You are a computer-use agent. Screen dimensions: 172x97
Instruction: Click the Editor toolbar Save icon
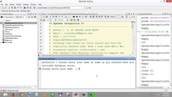46,17
